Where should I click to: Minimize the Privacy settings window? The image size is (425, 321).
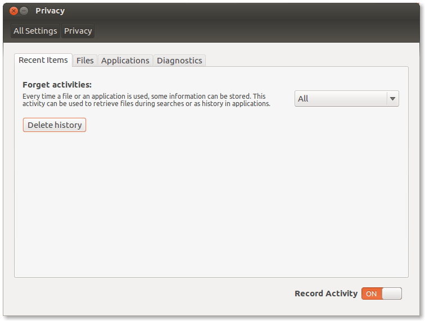(x=24, y=11)
